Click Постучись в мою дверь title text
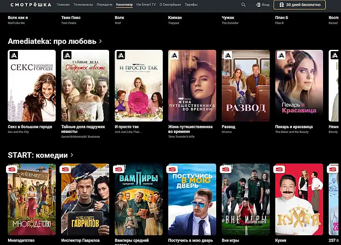 pos(191,240)
